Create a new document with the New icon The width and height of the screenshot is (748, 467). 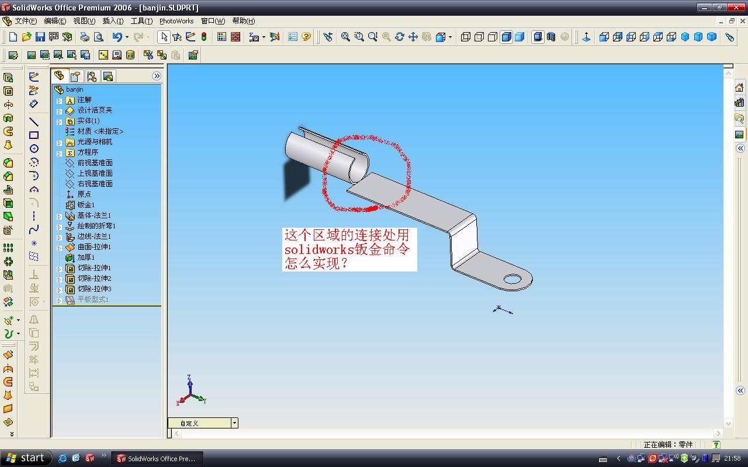[x=13, y=37]
